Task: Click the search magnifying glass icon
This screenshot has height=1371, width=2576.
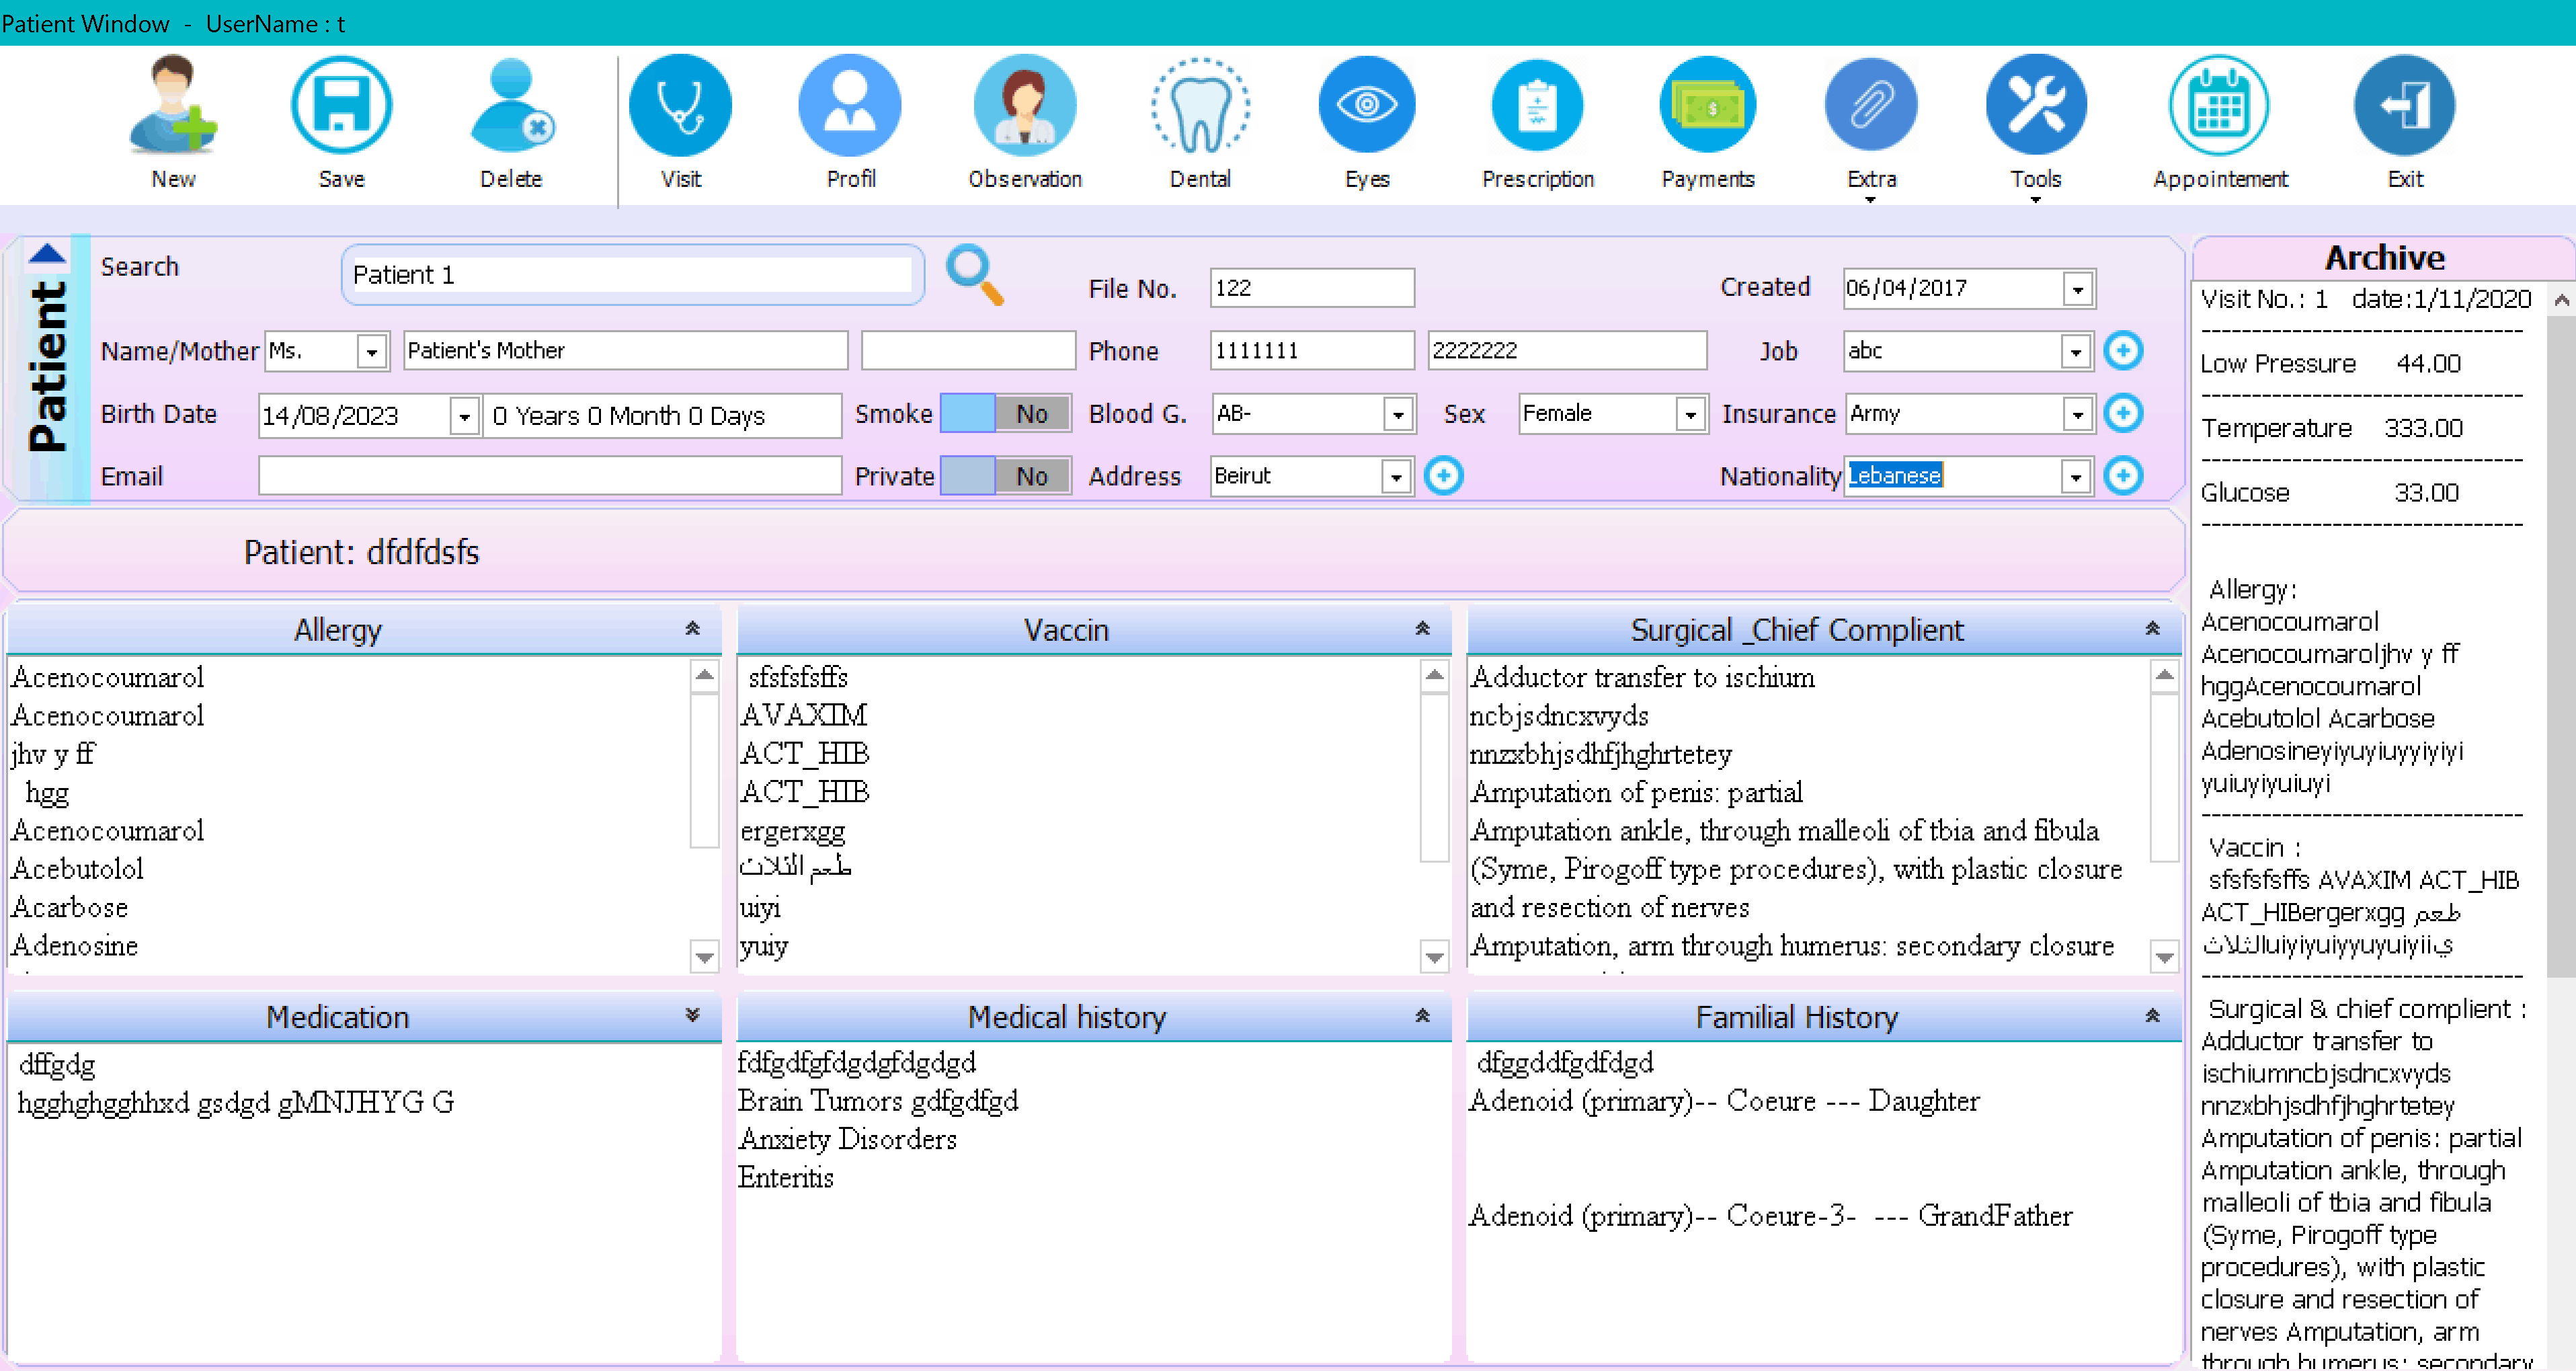Action: click(974, 273)
